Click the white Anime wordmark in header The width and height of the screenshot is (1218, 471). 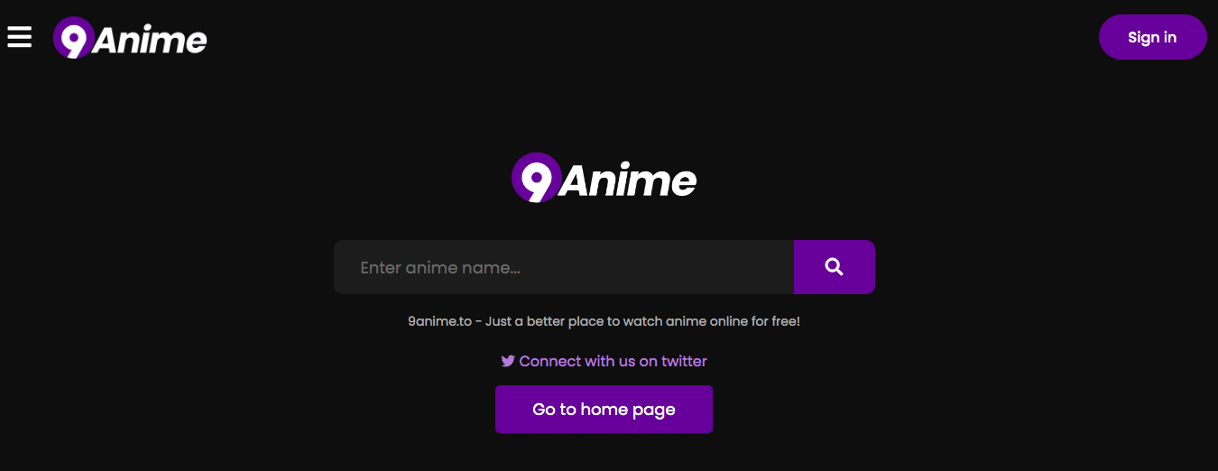pos(150,41)
